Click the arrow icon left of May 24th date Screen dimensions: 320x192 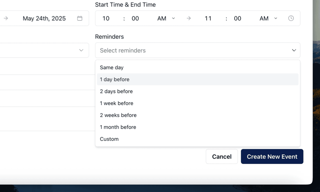click(x=6, y=18)
